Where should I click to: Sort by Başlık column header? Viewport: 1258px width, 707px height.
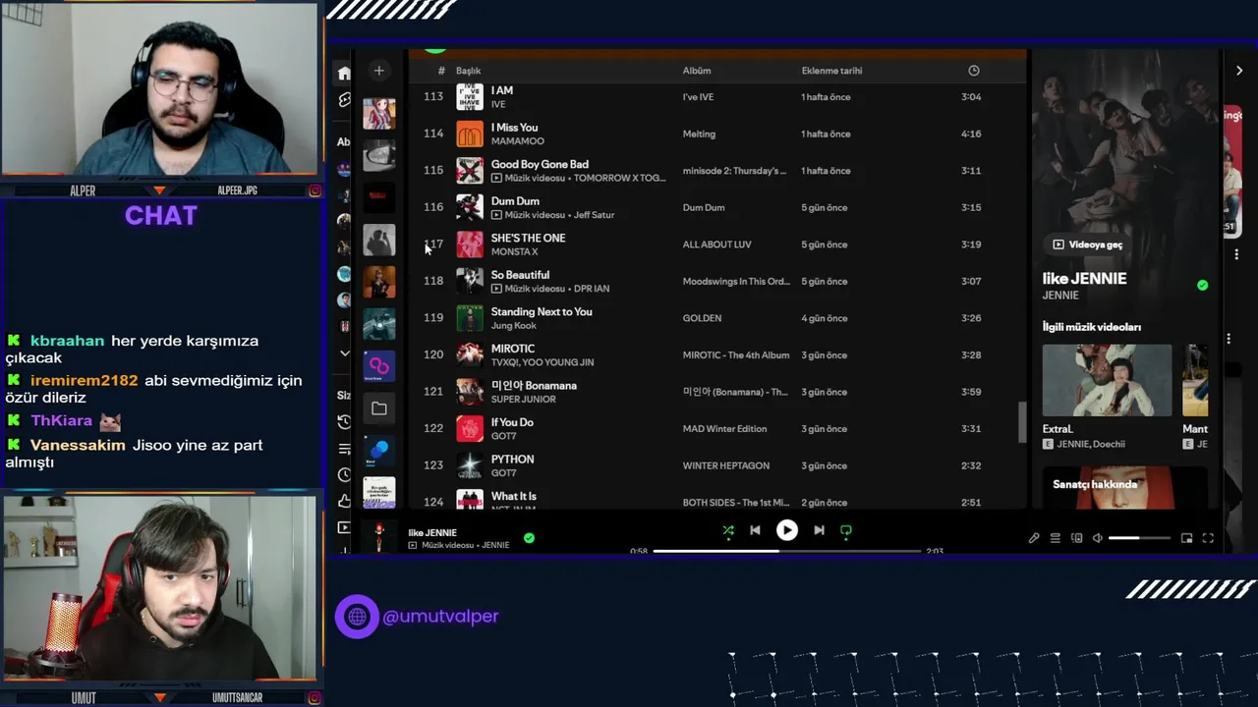point(468,71)
